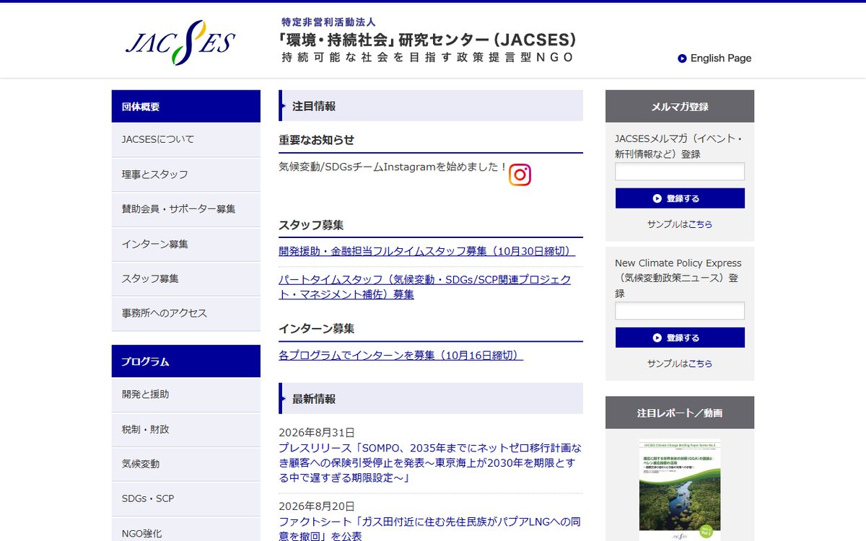The image size is (866, 541).
Task: Open 賛助会員・サポーター募集 menu item
Action: click(x=185, y=209)
